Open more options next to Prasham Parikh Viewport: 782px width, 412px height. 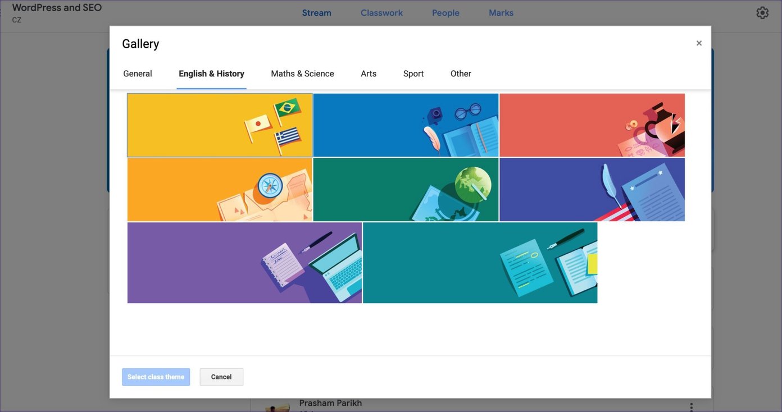[x=692, y=406]
